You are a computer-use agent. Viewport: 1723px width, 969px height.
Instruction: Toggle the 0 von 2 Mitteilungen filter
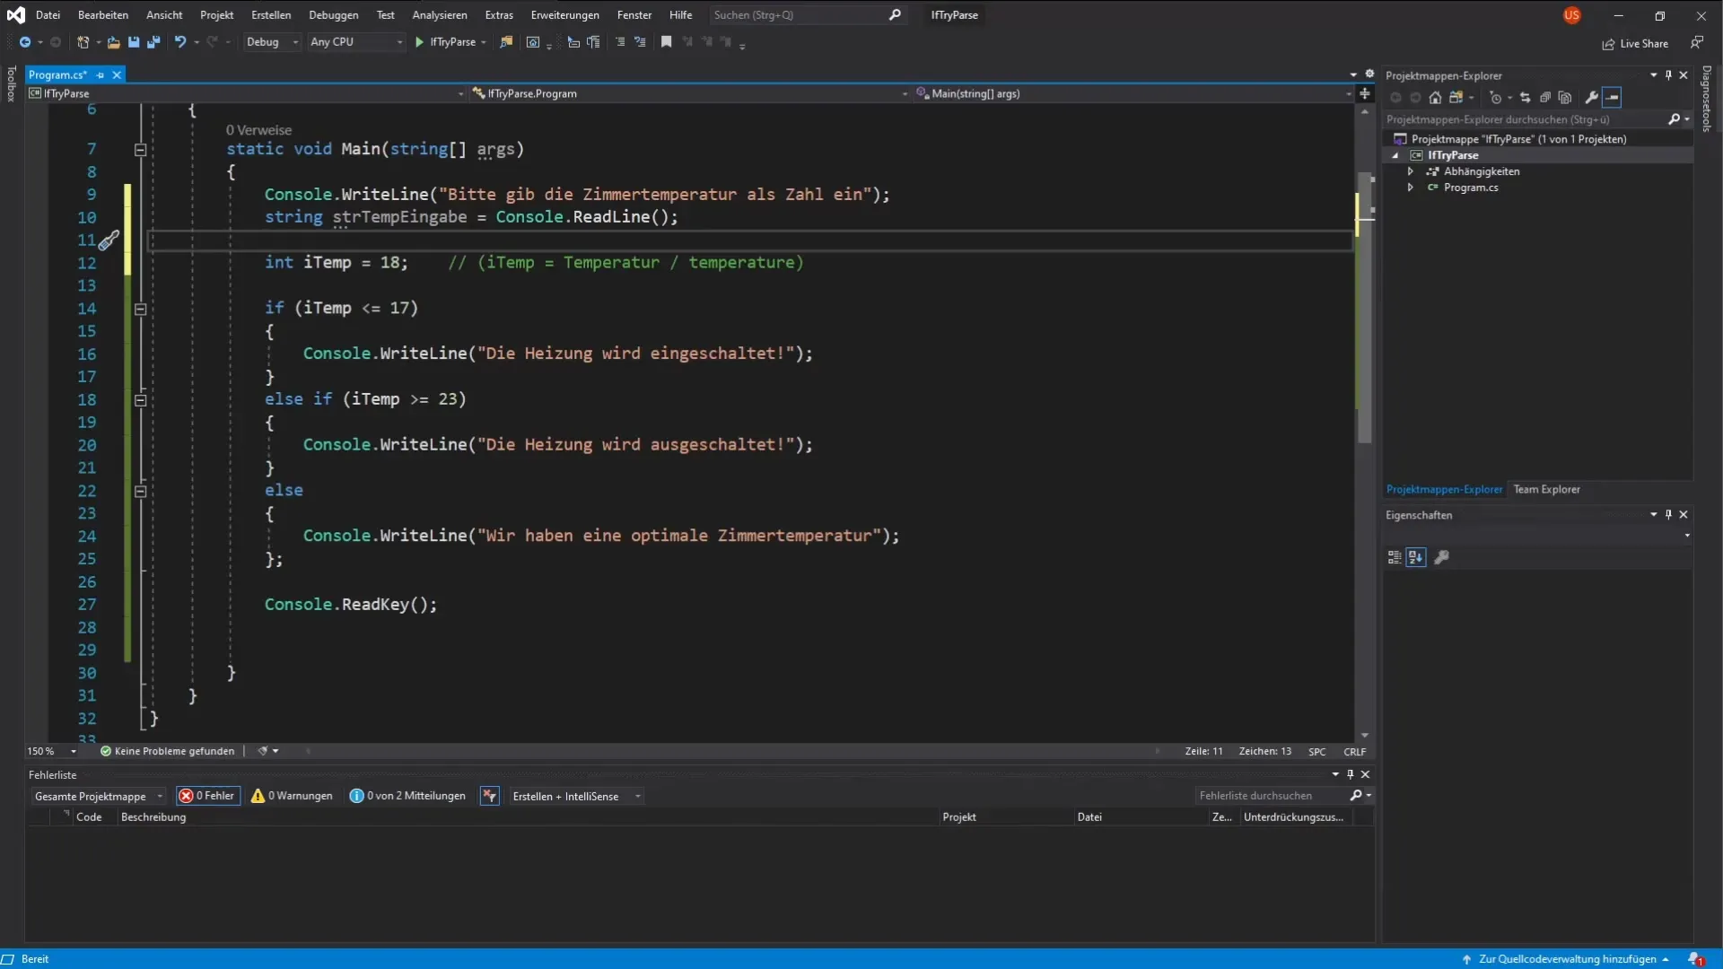pyautogui.click(x=408, y=796)
